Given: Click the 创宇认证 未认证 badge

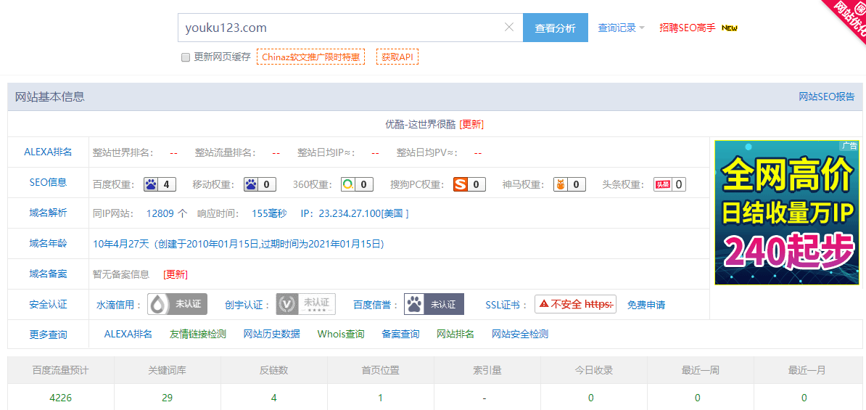Looking at the screenshot, I should point(305,304).
